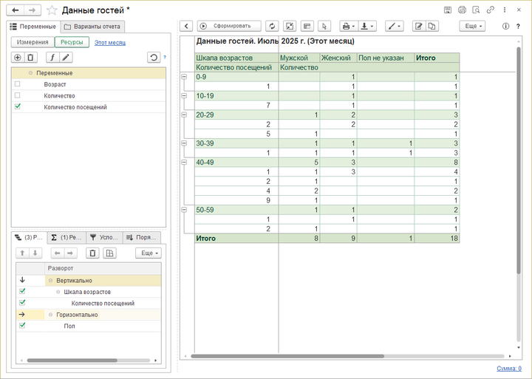Click trash icon in the pivot panel
This screenshot has width=532, height=379.
click(92, 253)
